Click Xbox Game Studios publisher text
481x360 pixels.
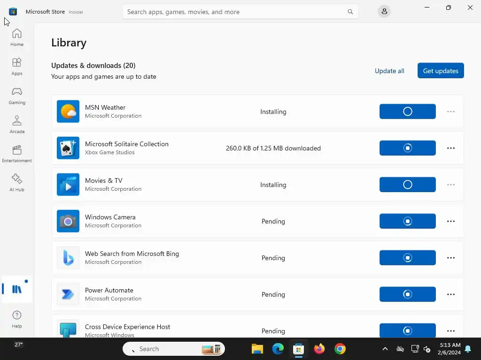[109, 152]
